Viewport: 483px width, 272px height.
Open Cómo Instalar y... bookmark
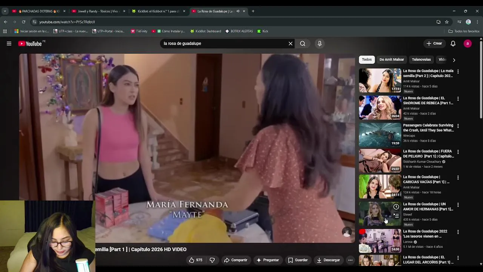(x=168, y=31)
